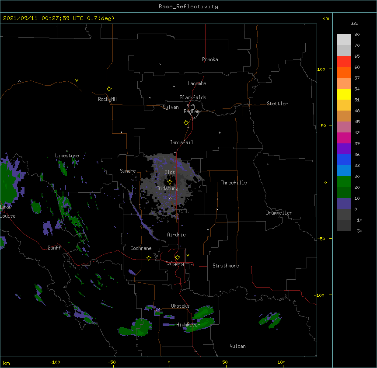
Task: Click the RedDeer city label
Action: (192, 111)
